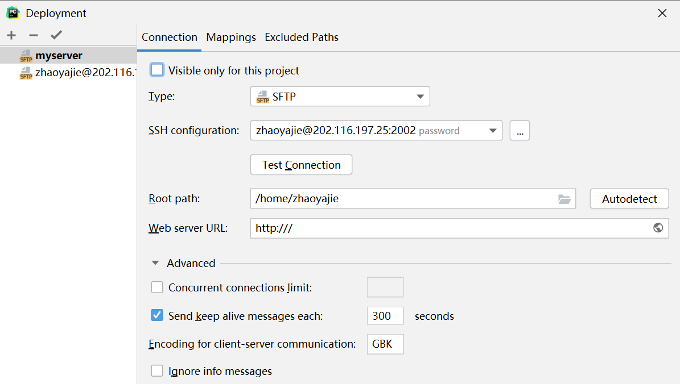680x384 pixels.
Task: Enable Visible only for this project
Action: click(x=157, y=70)
